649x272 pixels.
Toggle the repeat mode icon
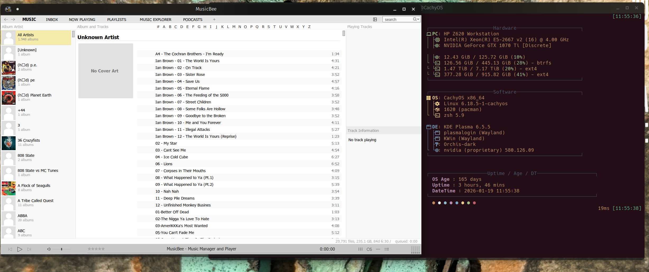pos(378,249)
